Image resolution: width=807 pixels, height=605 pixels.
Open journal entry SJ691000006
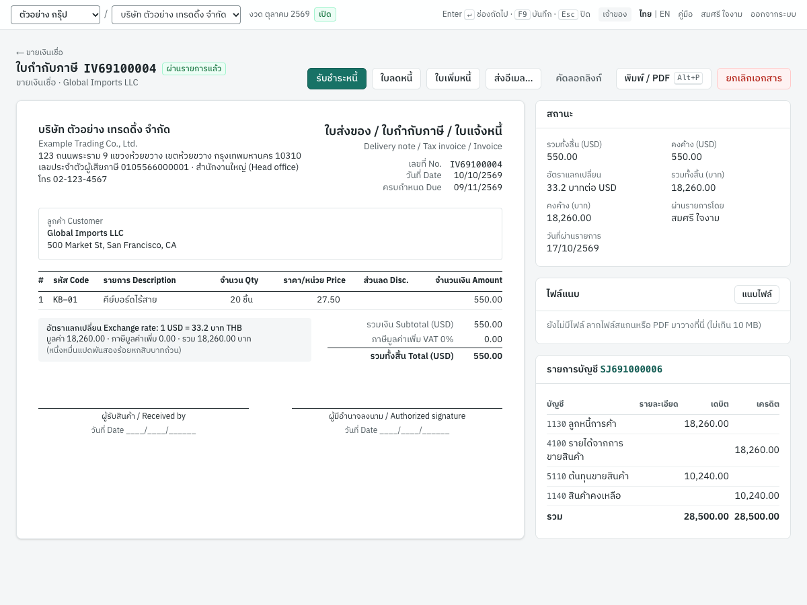pos(631,369)
